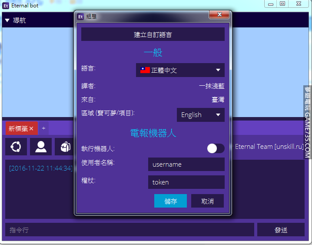Cancel the dialog with 取消
Image resolution: width=312 pixels, height=245 pixels.
point(207,201)
